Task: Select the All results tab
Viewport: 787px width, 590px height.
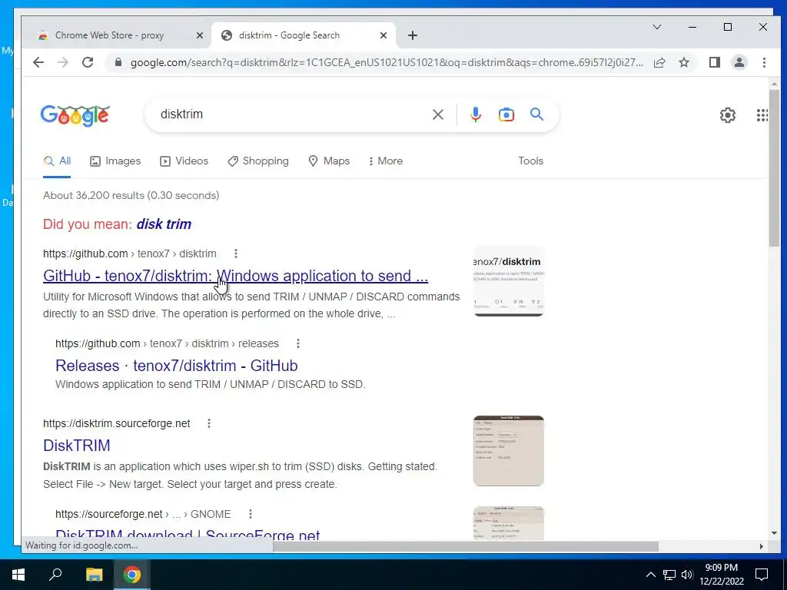Action: (57, 161)
